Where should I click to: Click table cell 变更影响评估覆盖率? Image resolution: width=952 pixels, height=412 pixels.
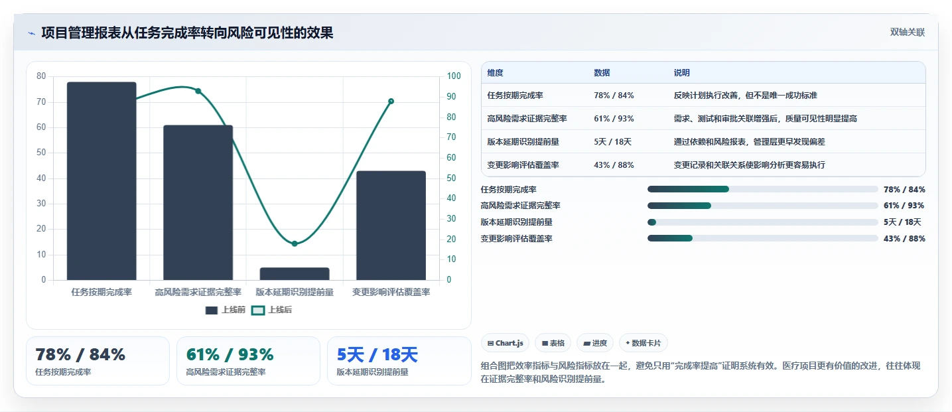tap(523, 165)
